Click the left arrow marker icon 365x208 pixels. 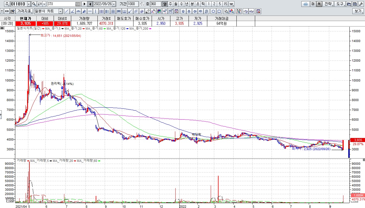pos(195,11)
